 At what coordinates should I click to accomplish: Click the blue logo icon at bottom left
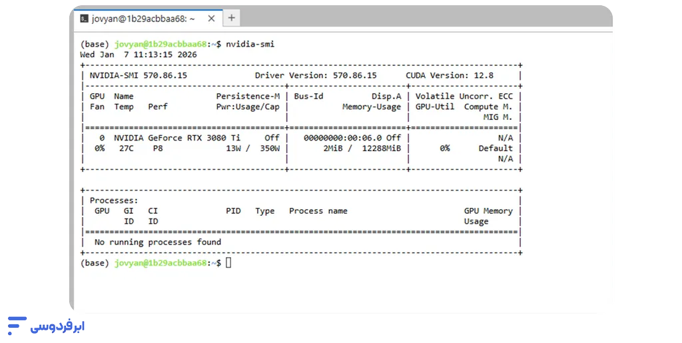[16, 324]
